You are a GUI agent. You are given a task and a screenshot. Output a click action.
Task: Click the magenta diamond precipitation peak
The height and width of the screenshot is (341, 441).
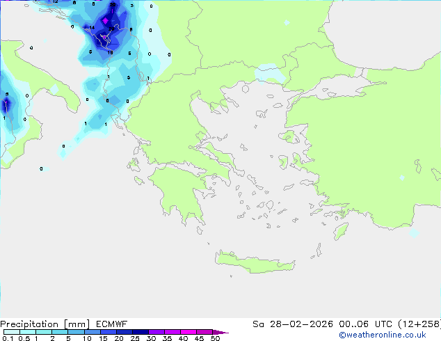click(x=105, y=21)
